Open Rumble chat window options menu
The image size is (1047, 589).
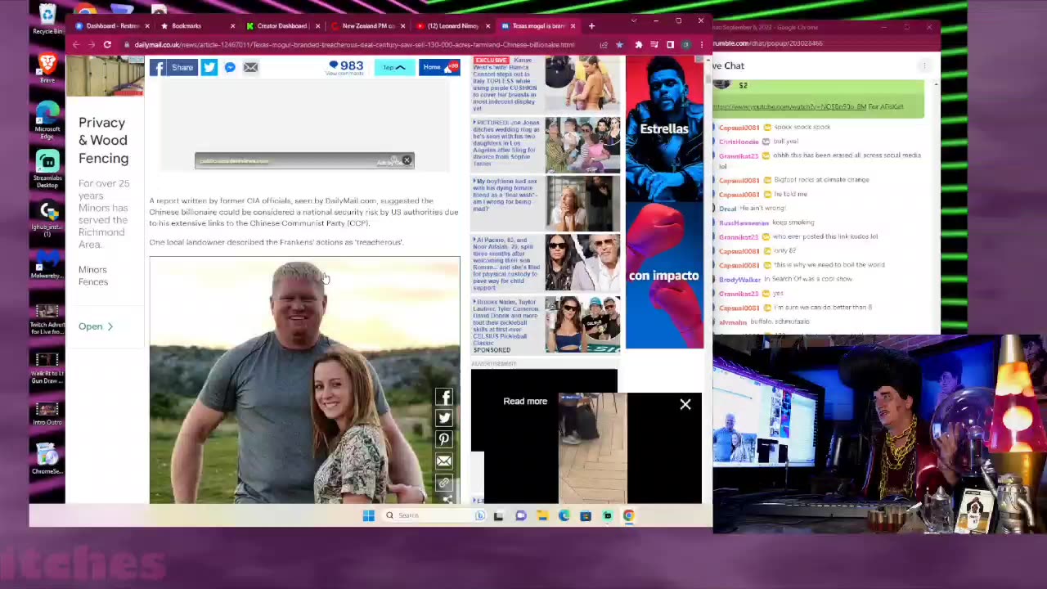point(924,65)
